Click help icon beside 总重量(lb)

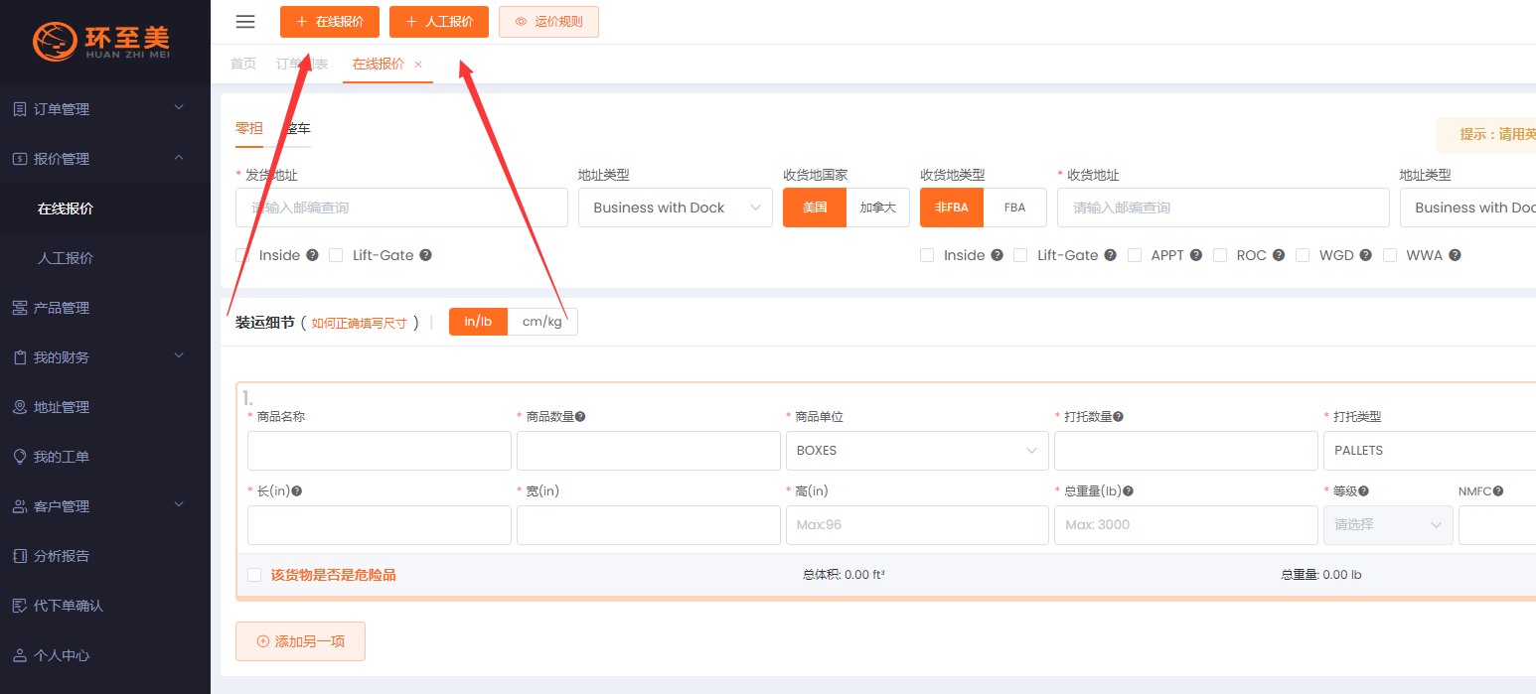pos(1129,491)
